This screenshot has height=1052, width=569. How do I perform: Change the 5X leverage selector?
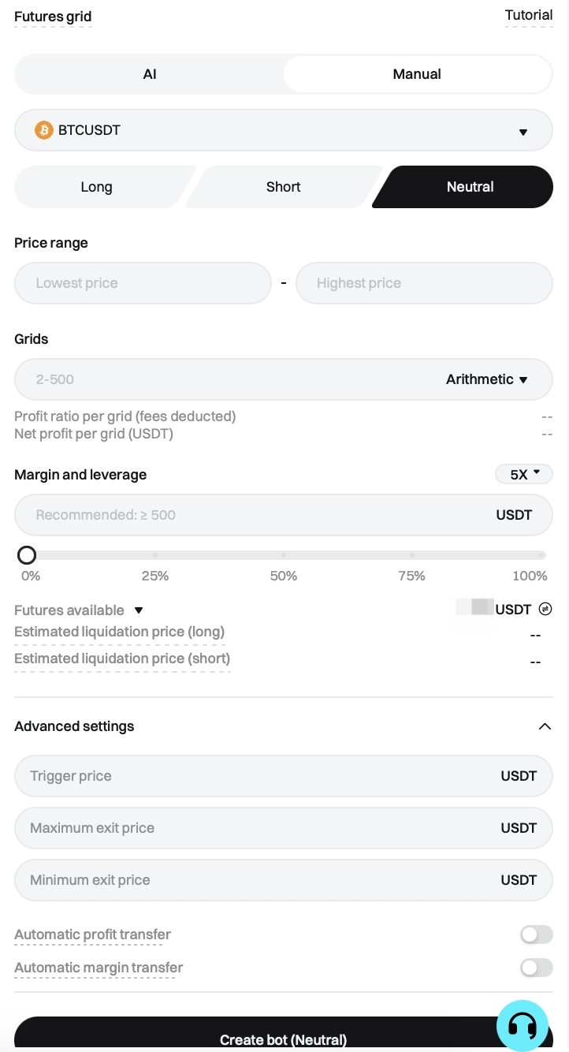point(524,475)
